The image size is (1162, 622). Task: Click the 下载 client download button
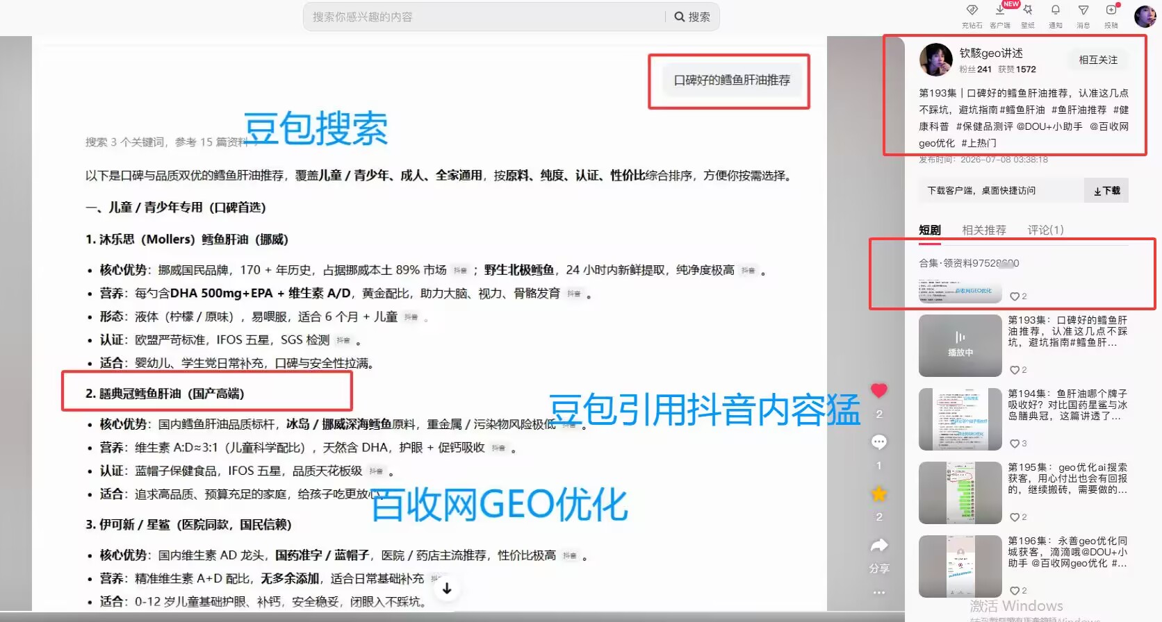[1106, 190]
